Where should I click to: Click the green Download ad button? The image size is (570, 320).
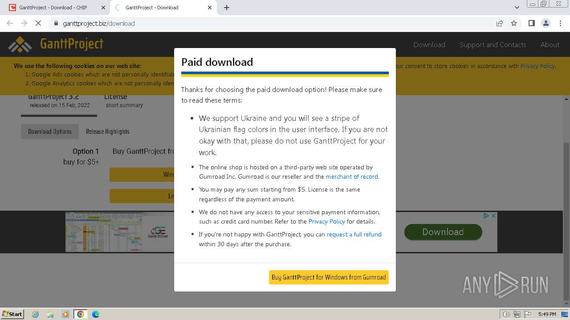coord(443,232)
